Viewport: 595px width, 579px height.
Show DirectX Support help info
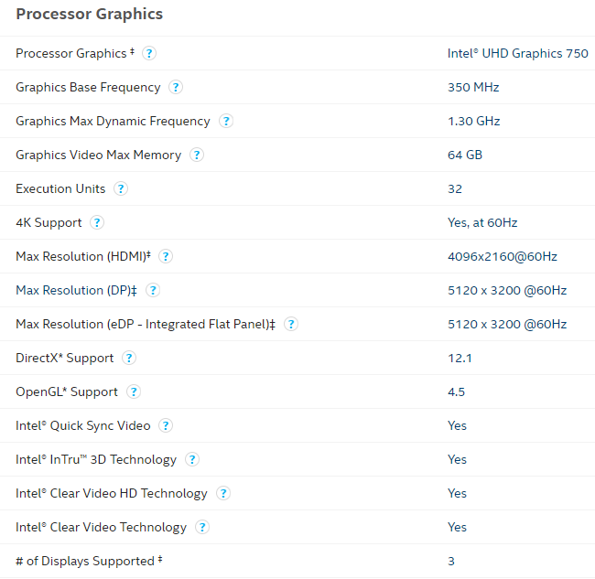(x=129, y=358)
